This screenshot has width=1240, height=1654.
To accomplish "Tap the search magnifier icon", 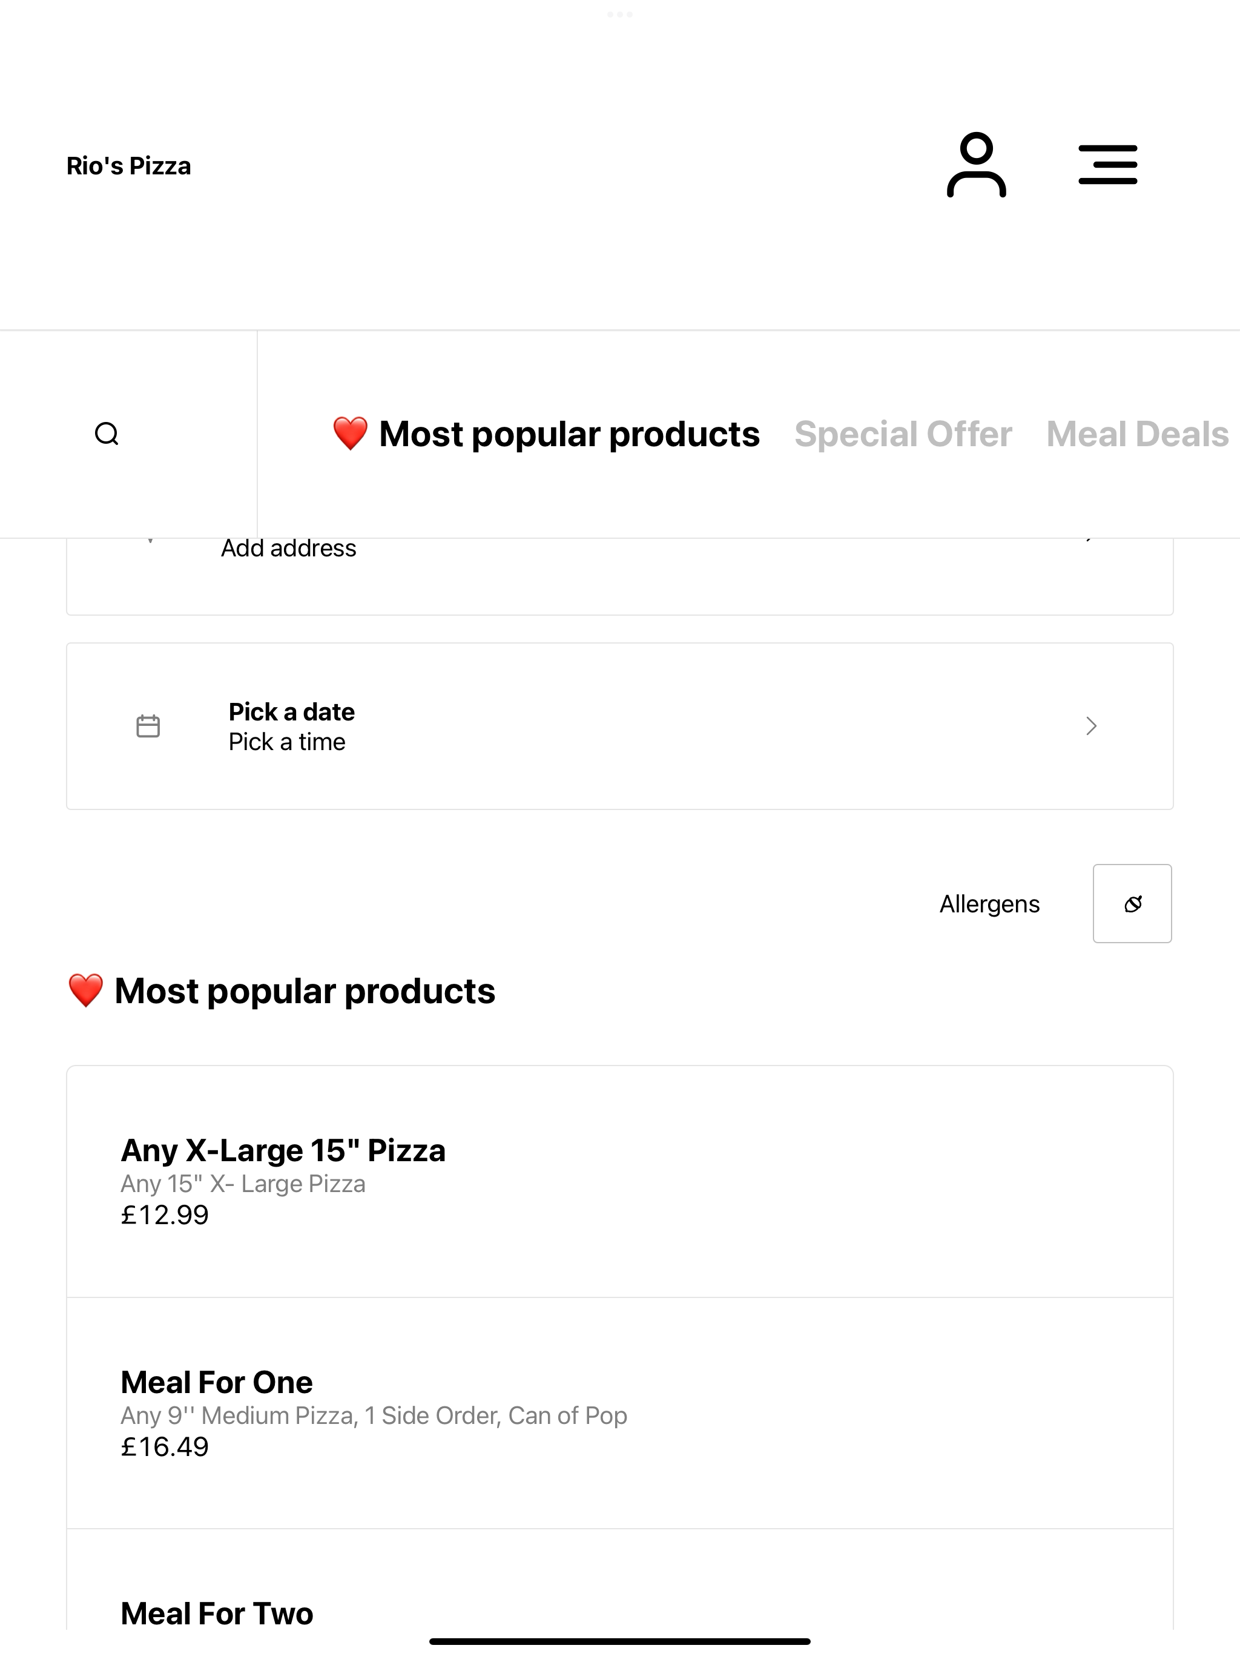I will click(x=107, y=433).
